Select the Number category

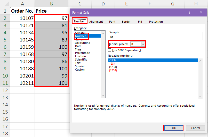point(87,36)
